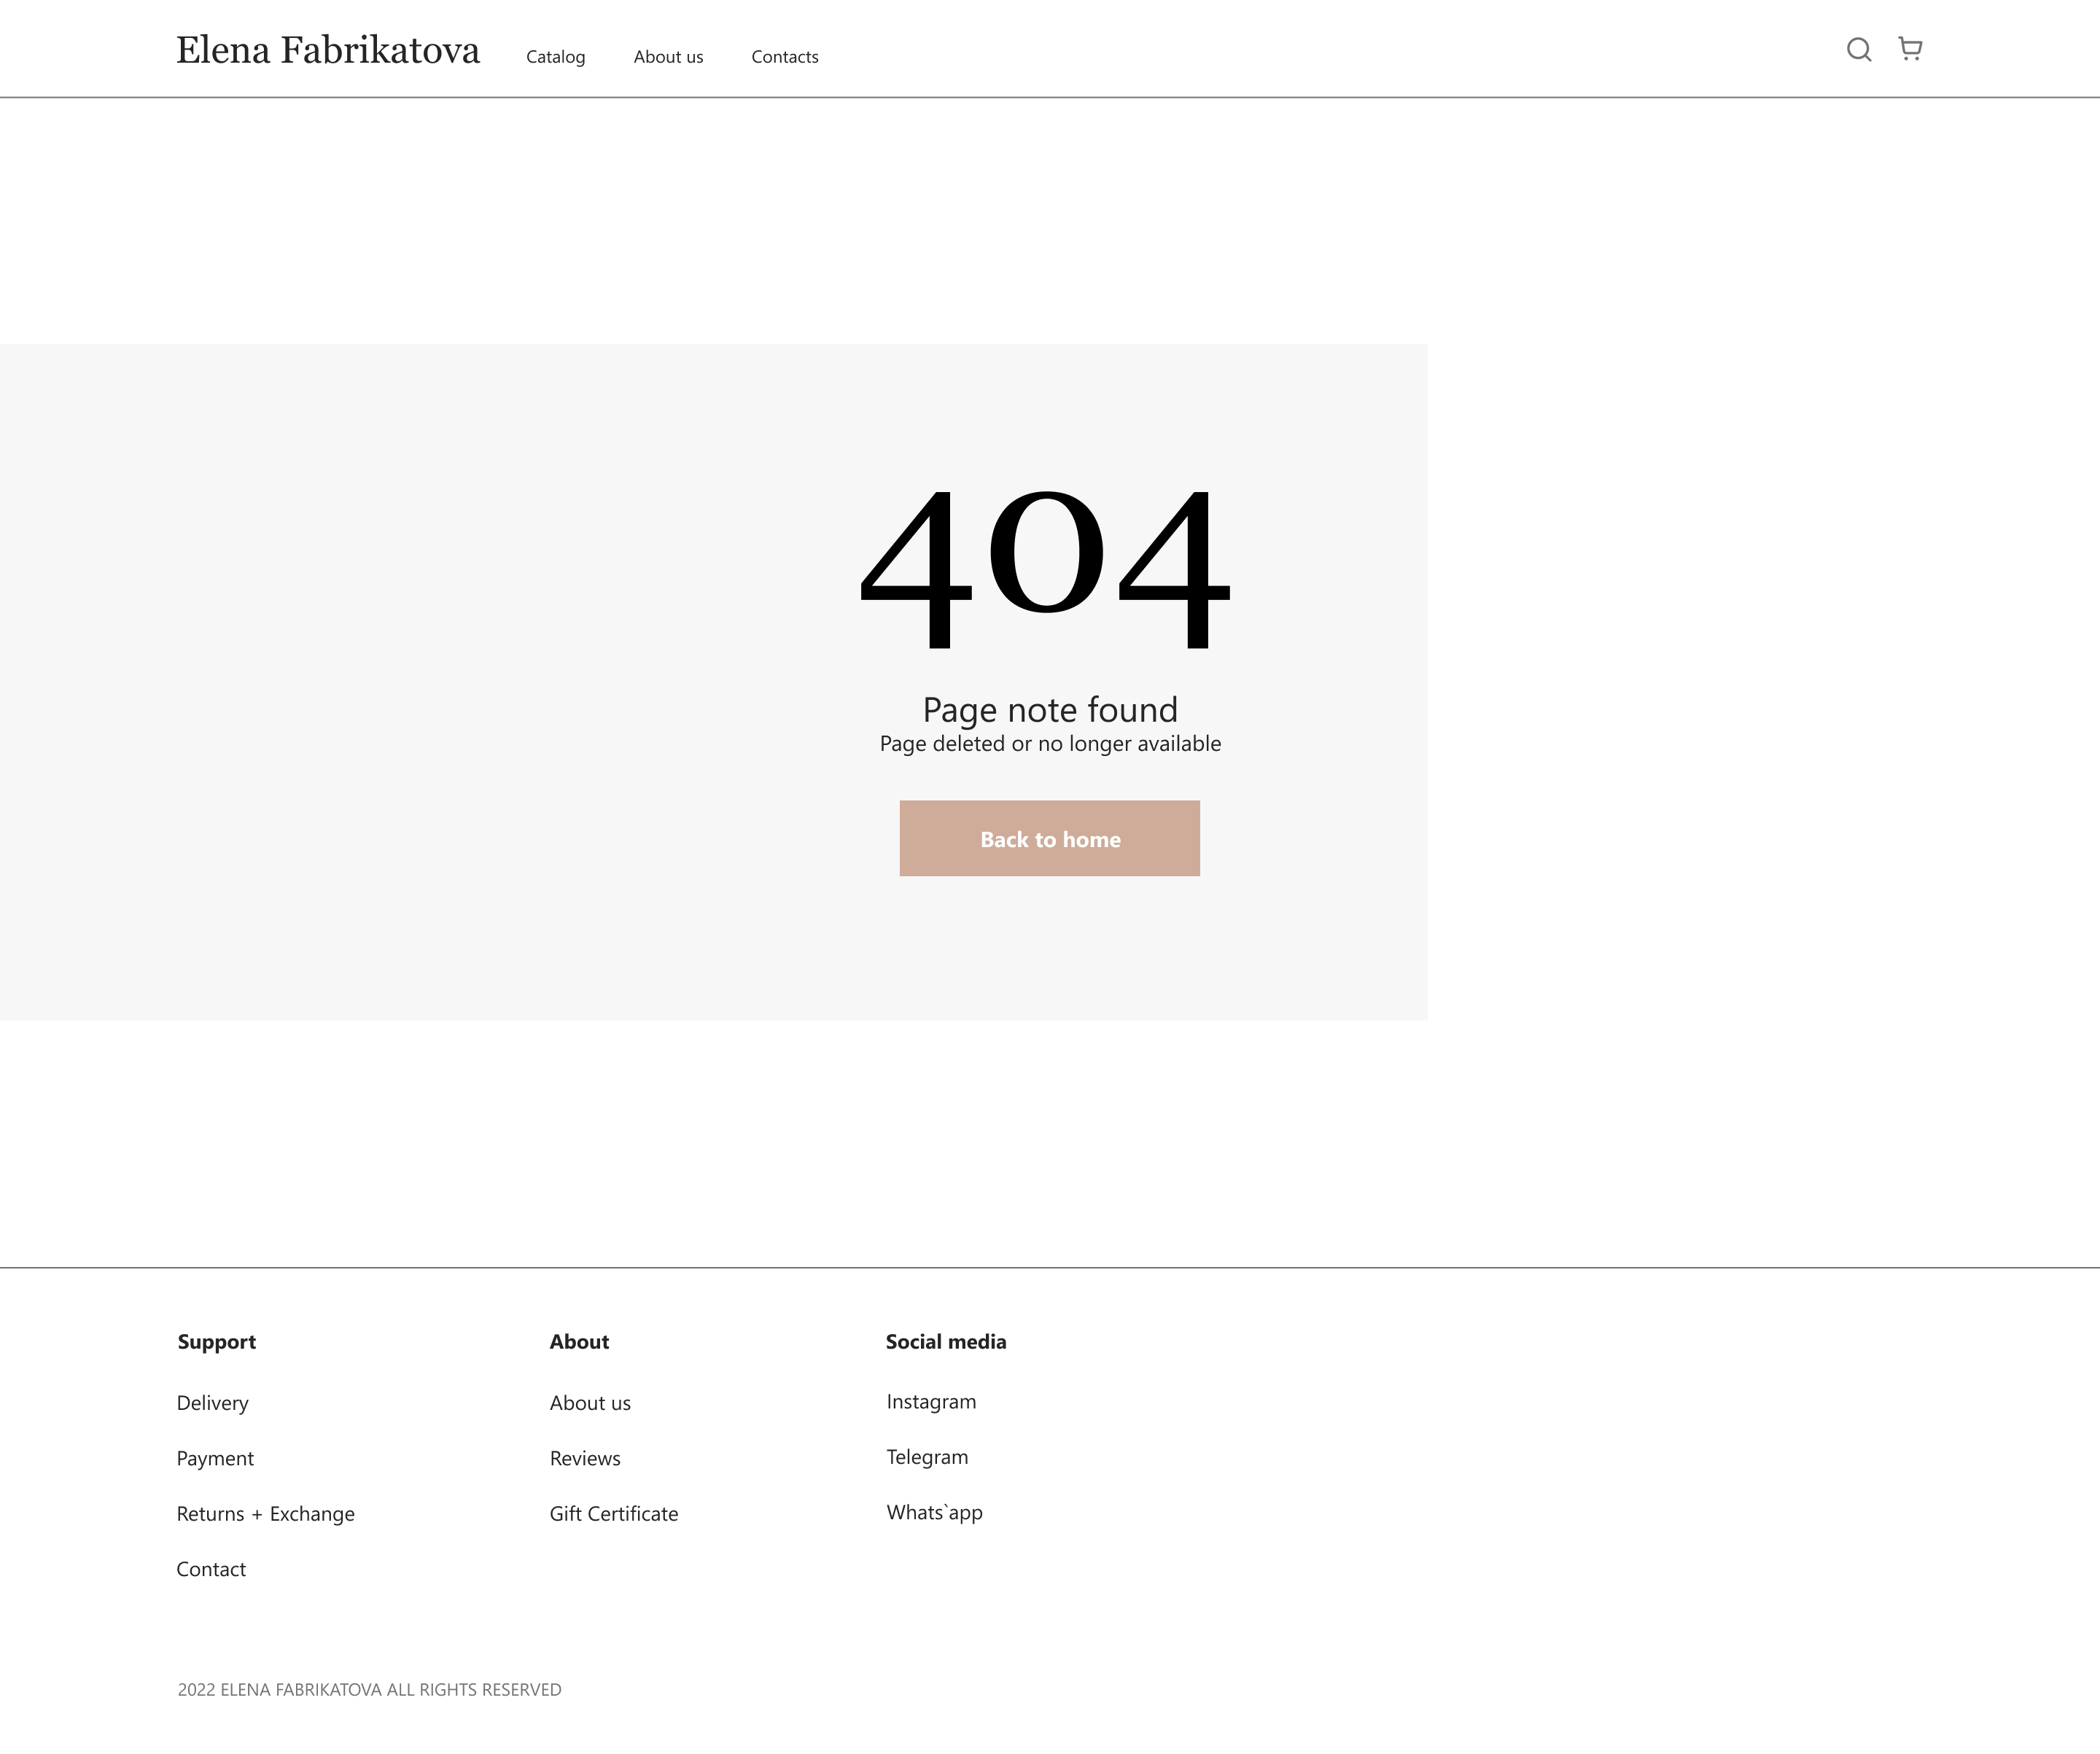Select About us in the top navigation
This screenshot has width=2100, height=1754.
click(668, 56)
